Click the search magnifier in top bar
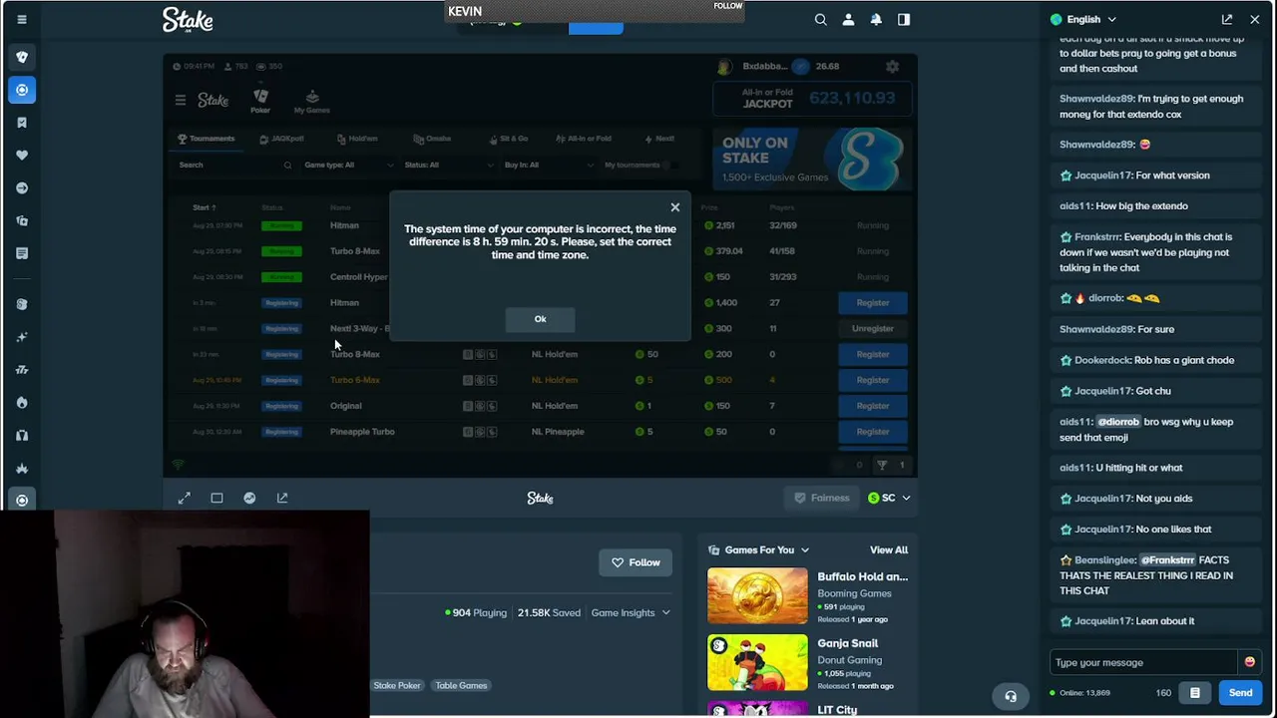The image size is (1277, 718). pos(820,19)
